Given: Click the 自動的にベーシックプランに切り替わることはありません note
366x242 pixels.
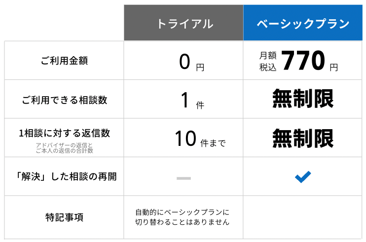Looking at the screenshot, I should pyautogui.click(x=183, y=217).
